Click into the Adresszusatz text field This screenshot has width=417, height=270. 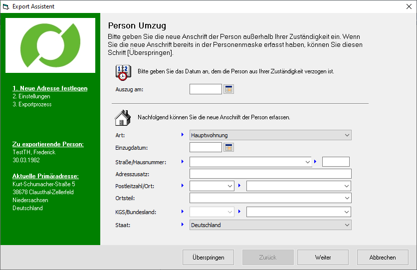coord(270,174)
